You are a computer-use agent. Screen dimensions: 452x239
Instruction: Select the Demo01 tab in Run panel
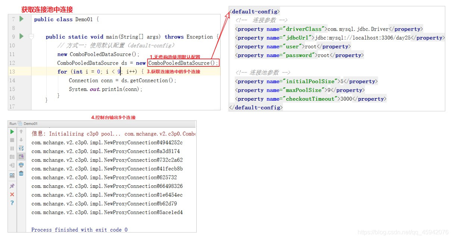28,123
